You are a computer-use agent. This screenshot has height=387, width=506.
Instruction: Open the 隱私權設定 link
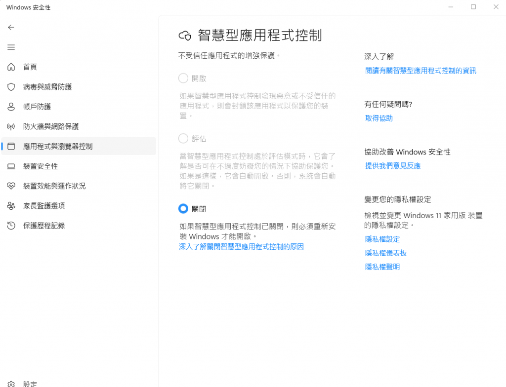pos(382,239)
